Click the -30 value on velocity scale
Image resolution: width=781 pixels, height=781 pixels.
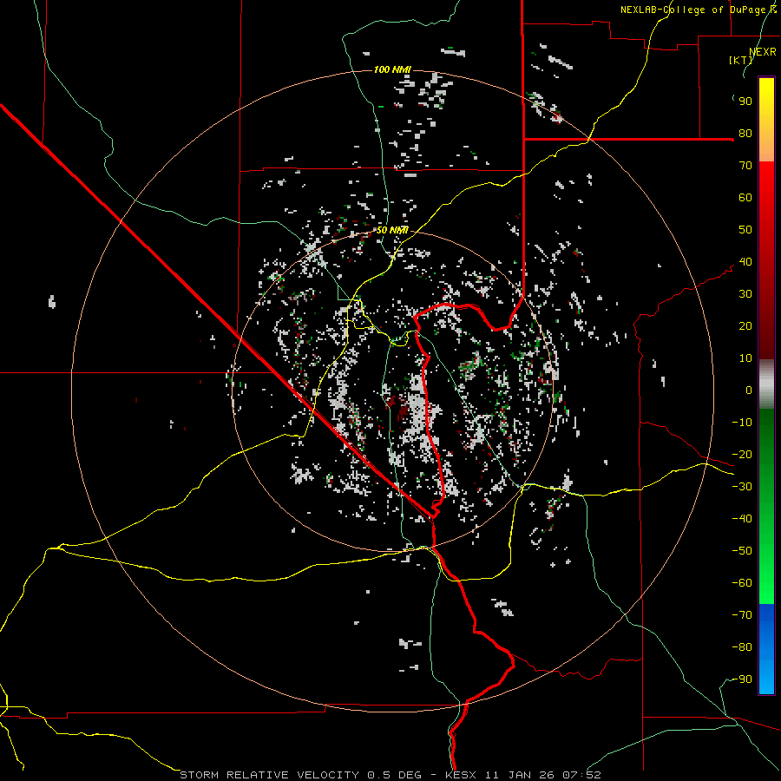742,487
